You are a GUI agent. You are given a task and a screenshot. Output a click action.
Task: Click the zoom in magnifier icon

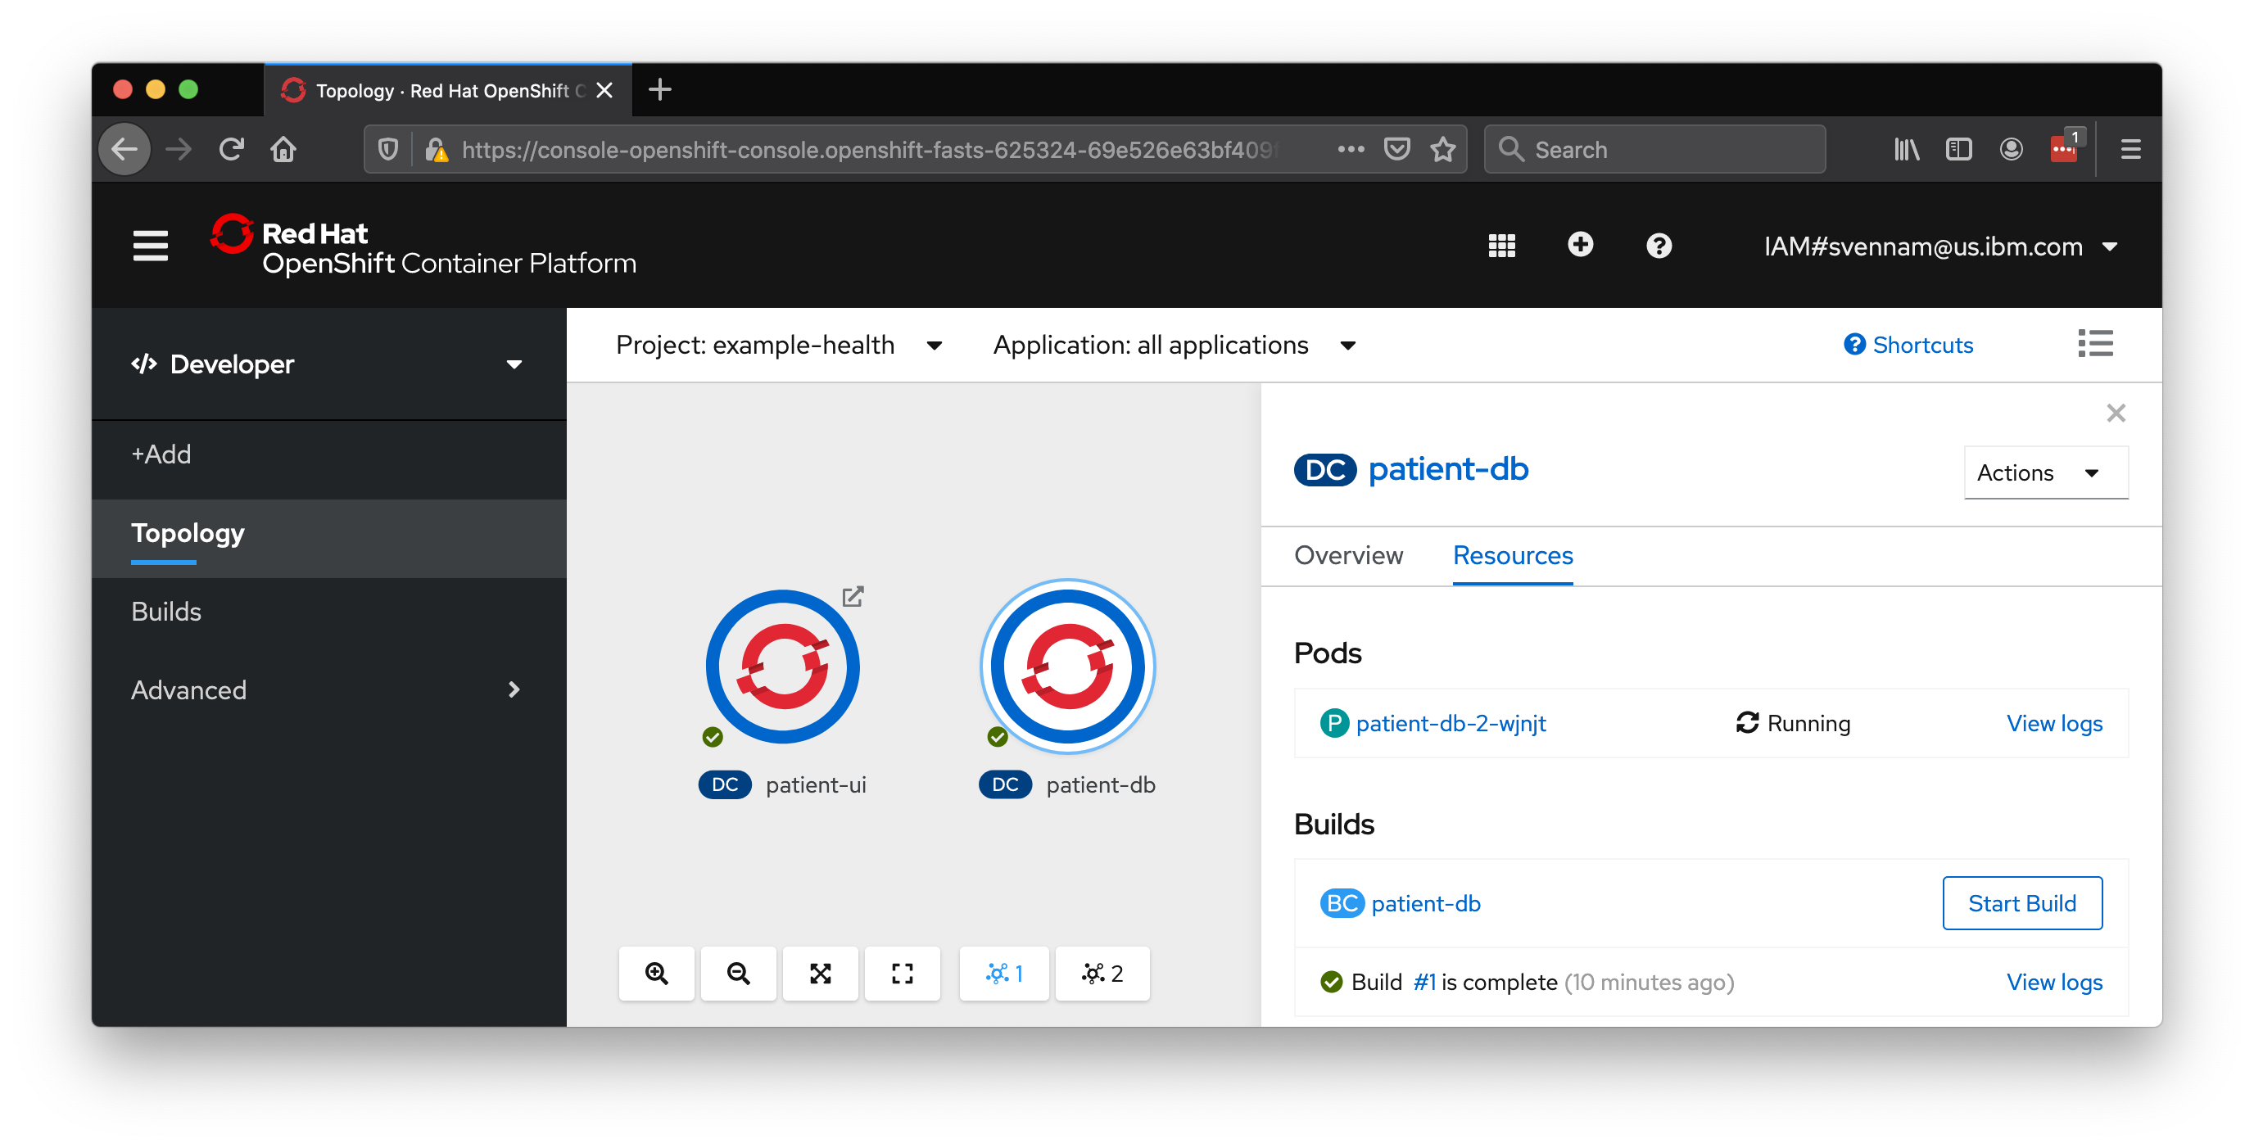pos(659,972)
